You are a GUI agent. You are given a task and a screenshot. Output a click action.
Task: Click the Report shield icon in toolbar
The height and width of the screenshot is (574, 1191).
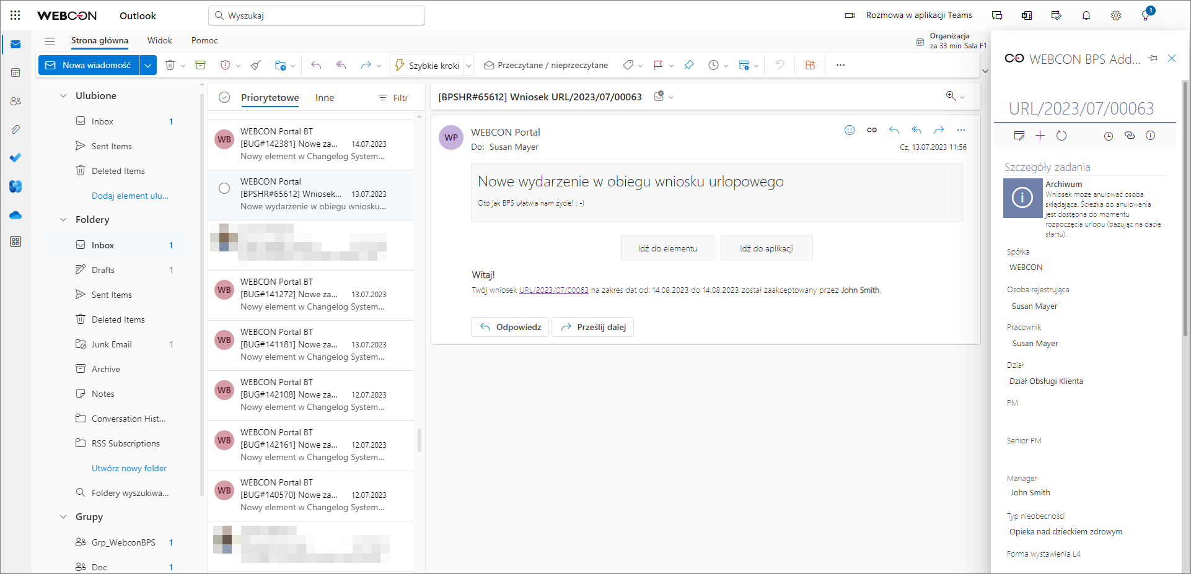pyautogui.click(x=226, y=65)
